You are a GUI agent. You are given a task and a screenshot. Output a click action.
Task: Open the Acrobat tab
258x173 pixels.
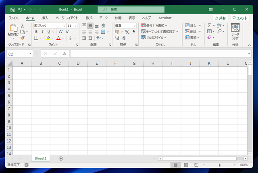coord(165,18)
